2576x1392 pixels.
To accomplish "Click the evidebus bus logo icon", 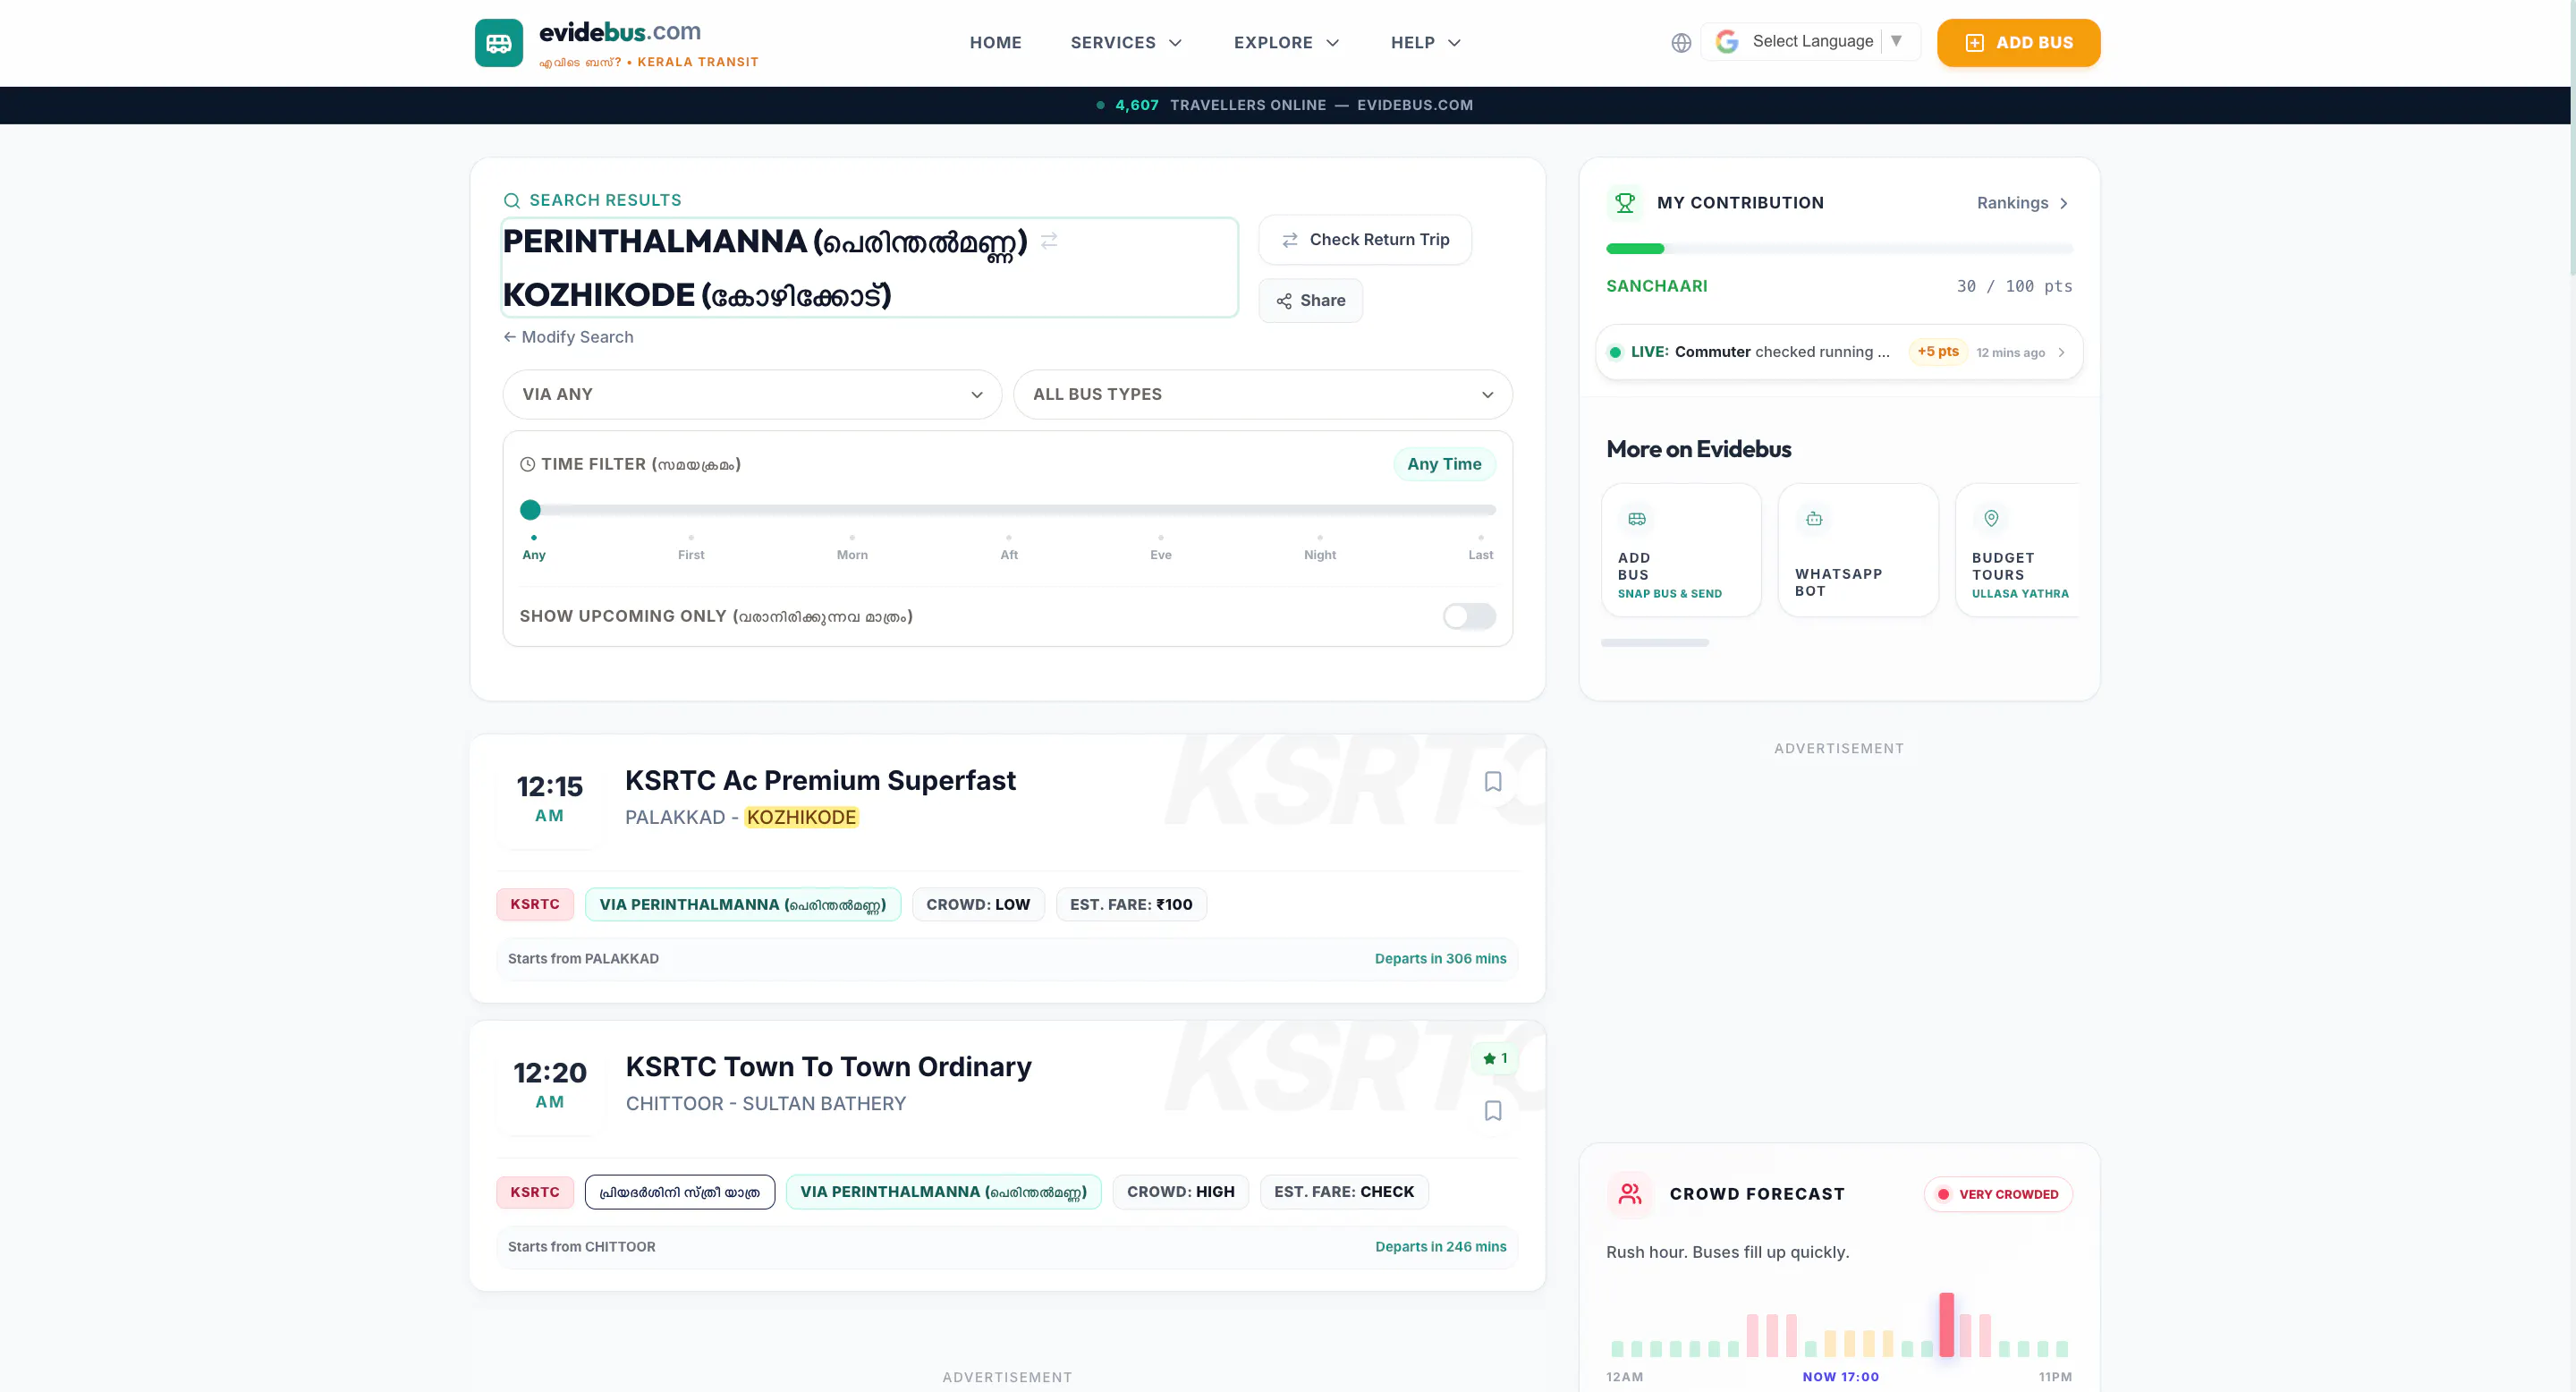I will pyautogui.click(x=498, y=43).
